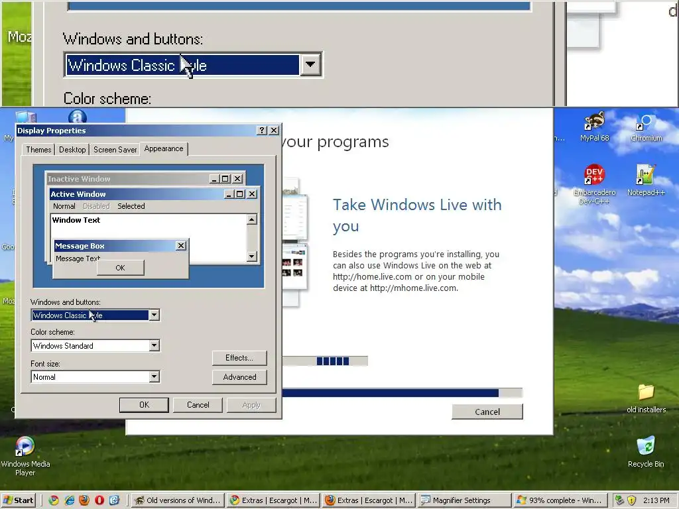Launch Internet Explorer from quick launch
This screenshot has height=509, width=679.
tap(69, 500)
